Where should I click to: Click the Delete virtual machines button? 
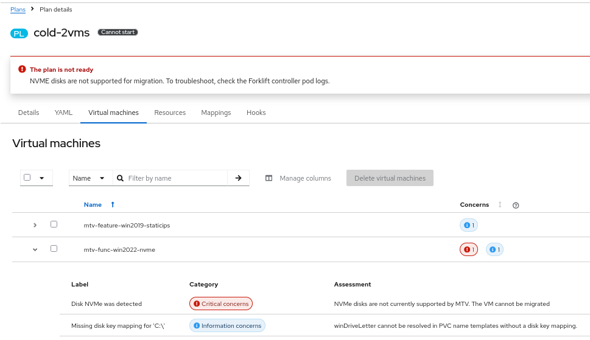[x=390, y=178]
